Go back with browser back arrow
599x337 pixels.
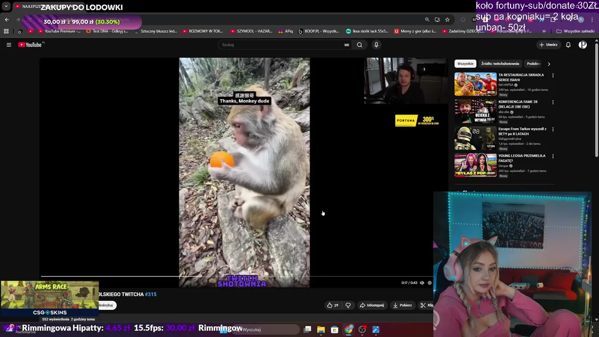pyautogui.click(x=7, y=20)
